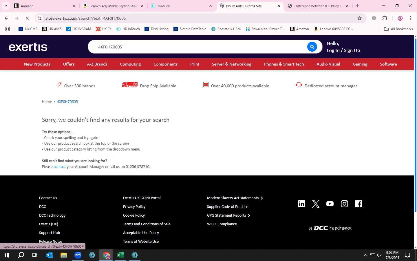Open the A-Z Brands menu
Screen dimensions: 417x261
pos(97,64)
